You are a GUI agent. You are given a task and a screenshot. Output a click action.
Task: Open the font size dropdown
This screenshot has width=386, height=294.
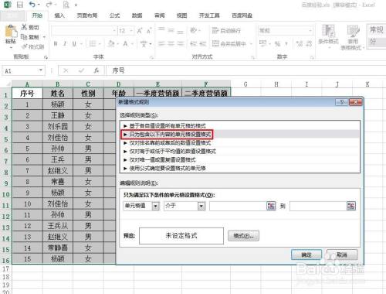131,31
